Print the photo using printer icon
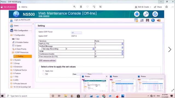This screenshot has width=175, height=98. click(x=167, y=7)
